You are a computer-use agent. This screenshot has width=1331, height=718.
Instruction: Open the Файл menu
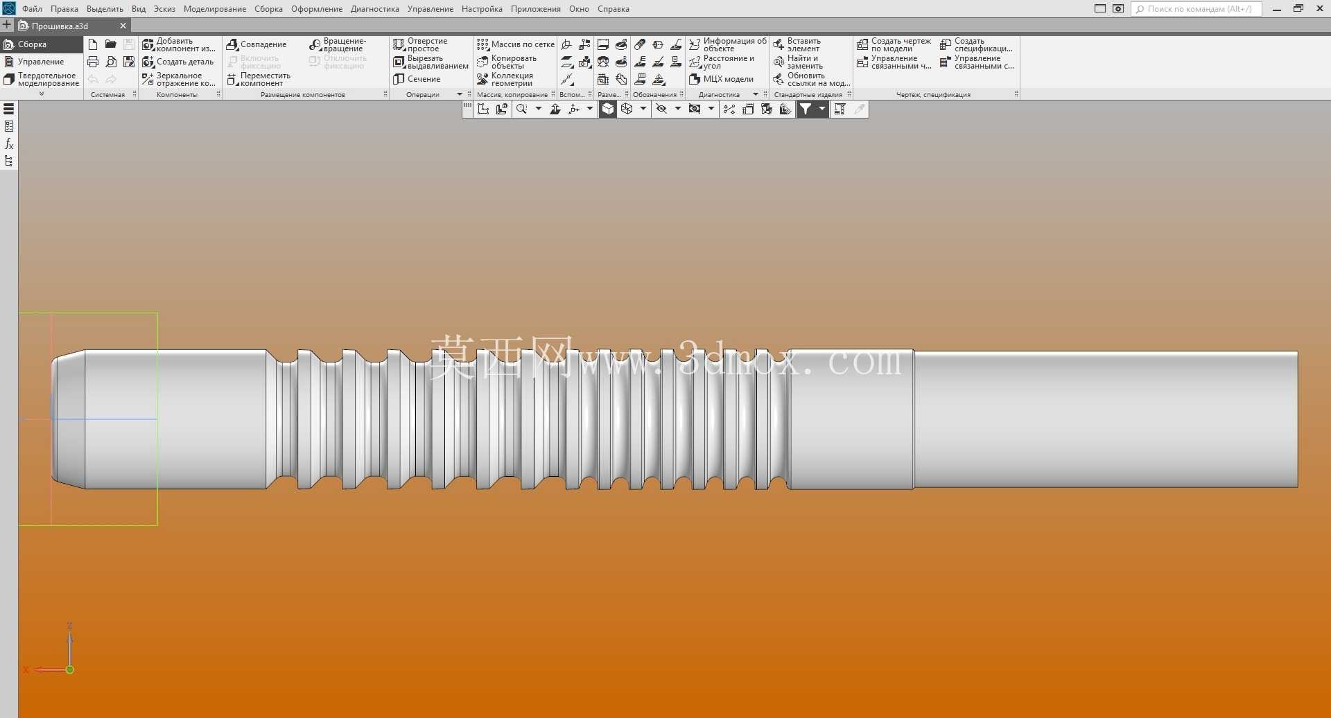click(x=32, y=9)
